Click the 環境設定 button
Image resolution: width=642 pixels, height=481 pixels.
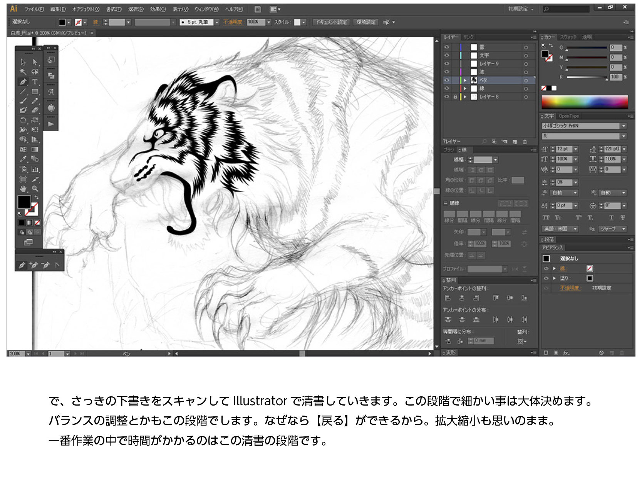click(x=365, y=22)
